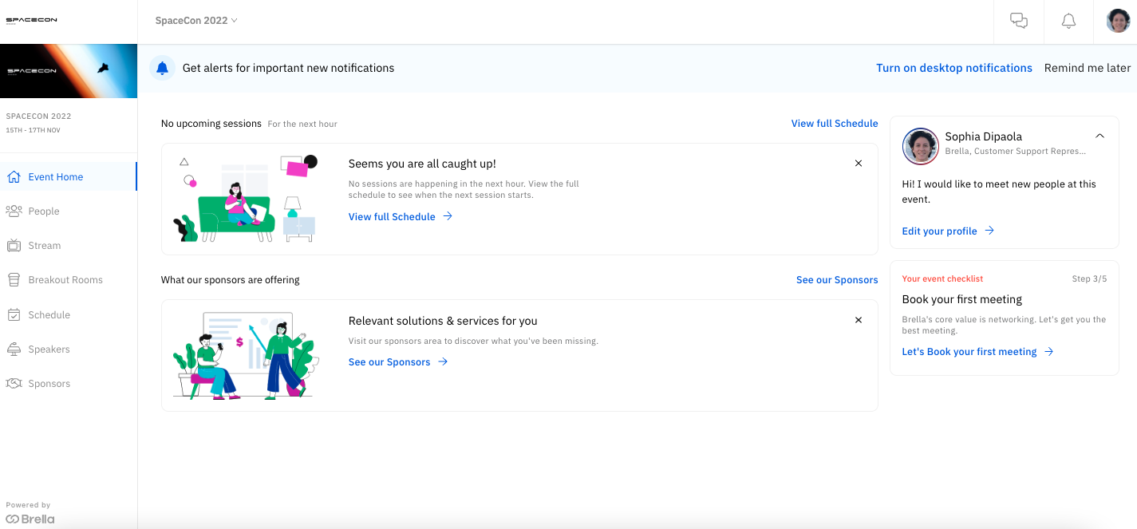Click the '15TH - 17TH NOV' date text
The width and height of the screenshot is (1137, 529).
(33, 130)
